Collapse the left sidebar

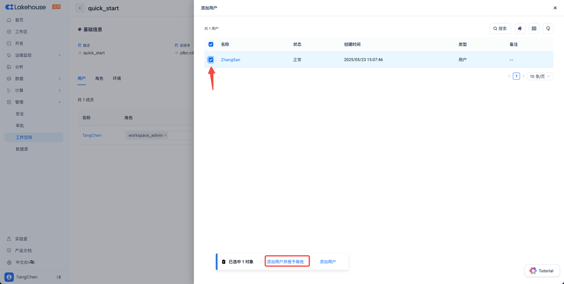coord(59,277)
